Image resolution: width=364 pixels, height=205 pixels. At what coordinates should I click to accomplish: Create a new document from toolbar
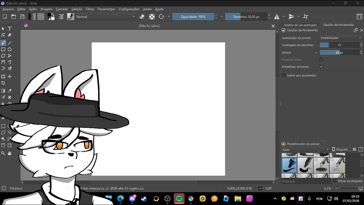[x=5, y=17]
